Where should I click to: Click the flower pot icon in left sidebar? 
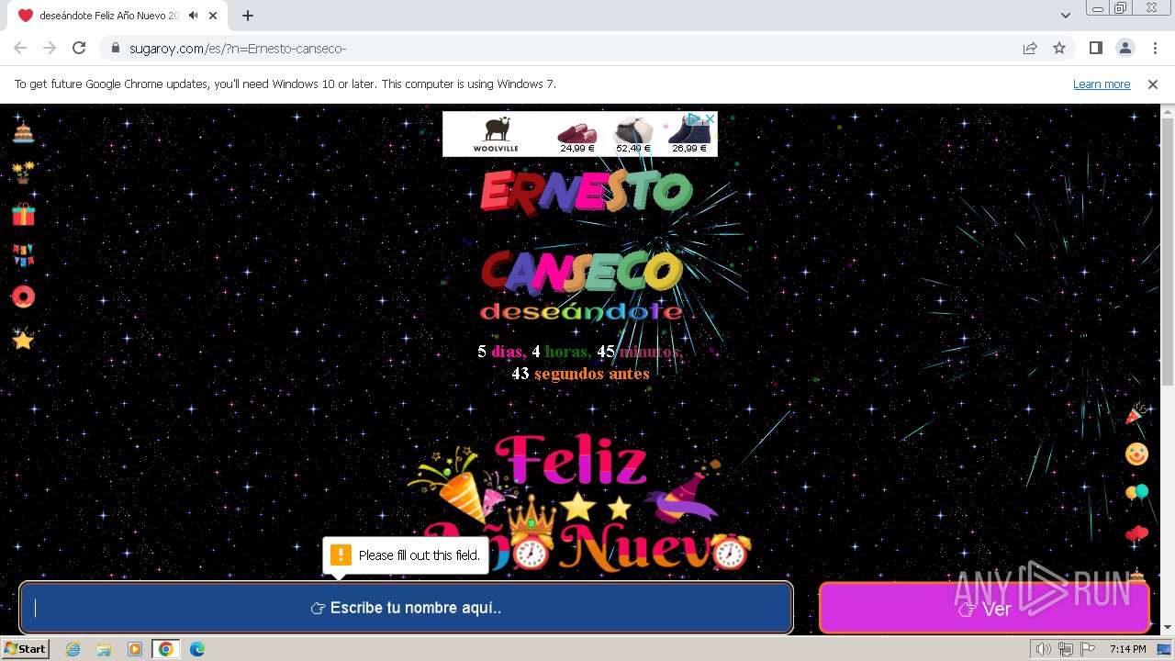[23, 172]
